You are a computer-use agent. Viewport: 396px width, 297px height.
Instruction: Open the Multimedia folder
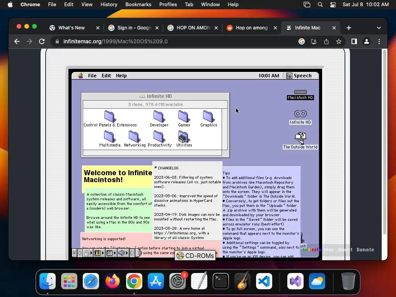(109, 139)
